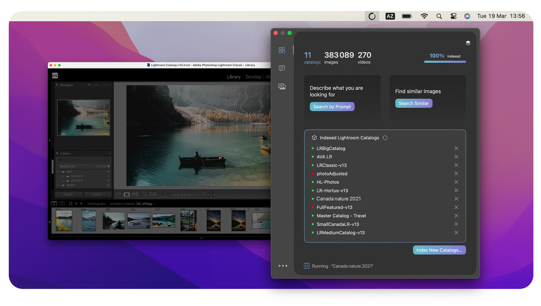Switch Lightroom to Grid view
This screenshot has width=541, height=306.
tap(118, 195)
